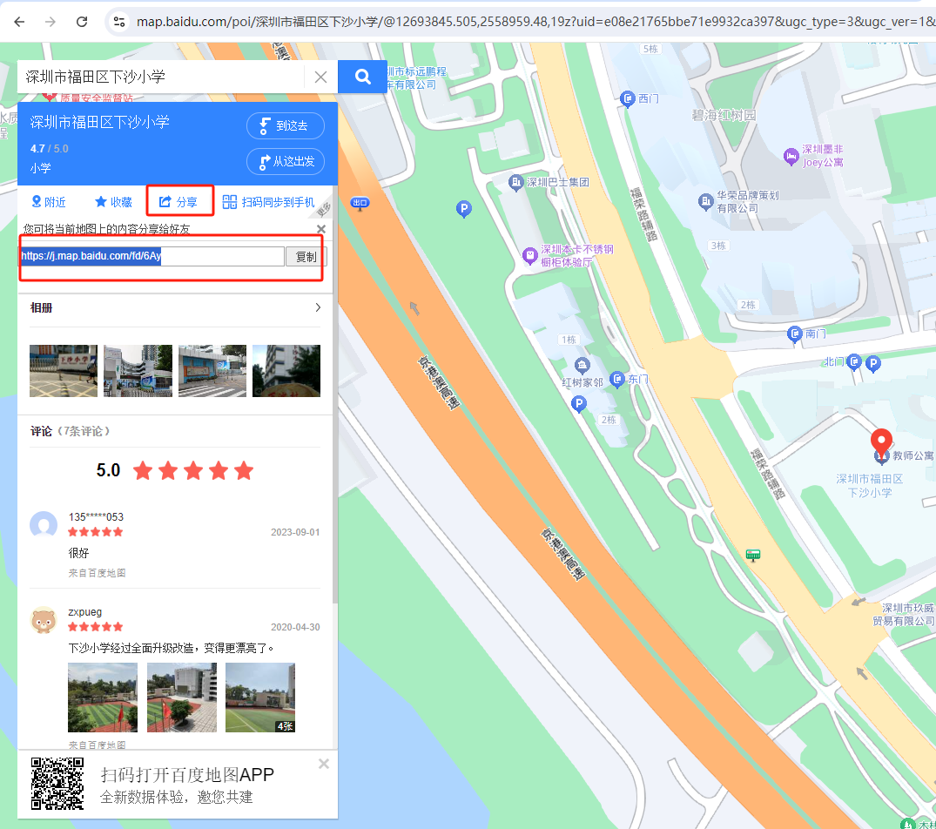Screen dimensions: 936x829
Task: Click zxpueg bear avatar
Action: point(44,620)
